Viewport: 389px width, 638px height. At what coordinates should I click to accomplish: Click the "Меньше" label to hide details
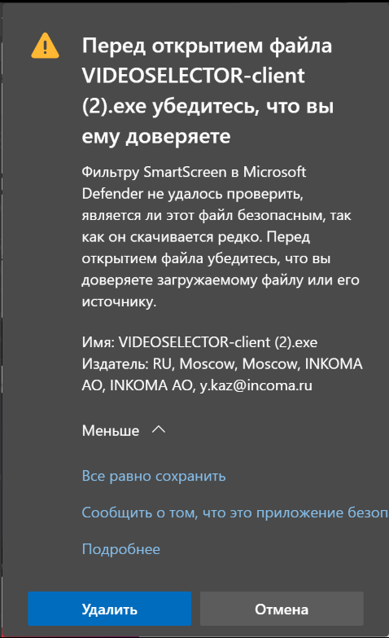[111, 430]
